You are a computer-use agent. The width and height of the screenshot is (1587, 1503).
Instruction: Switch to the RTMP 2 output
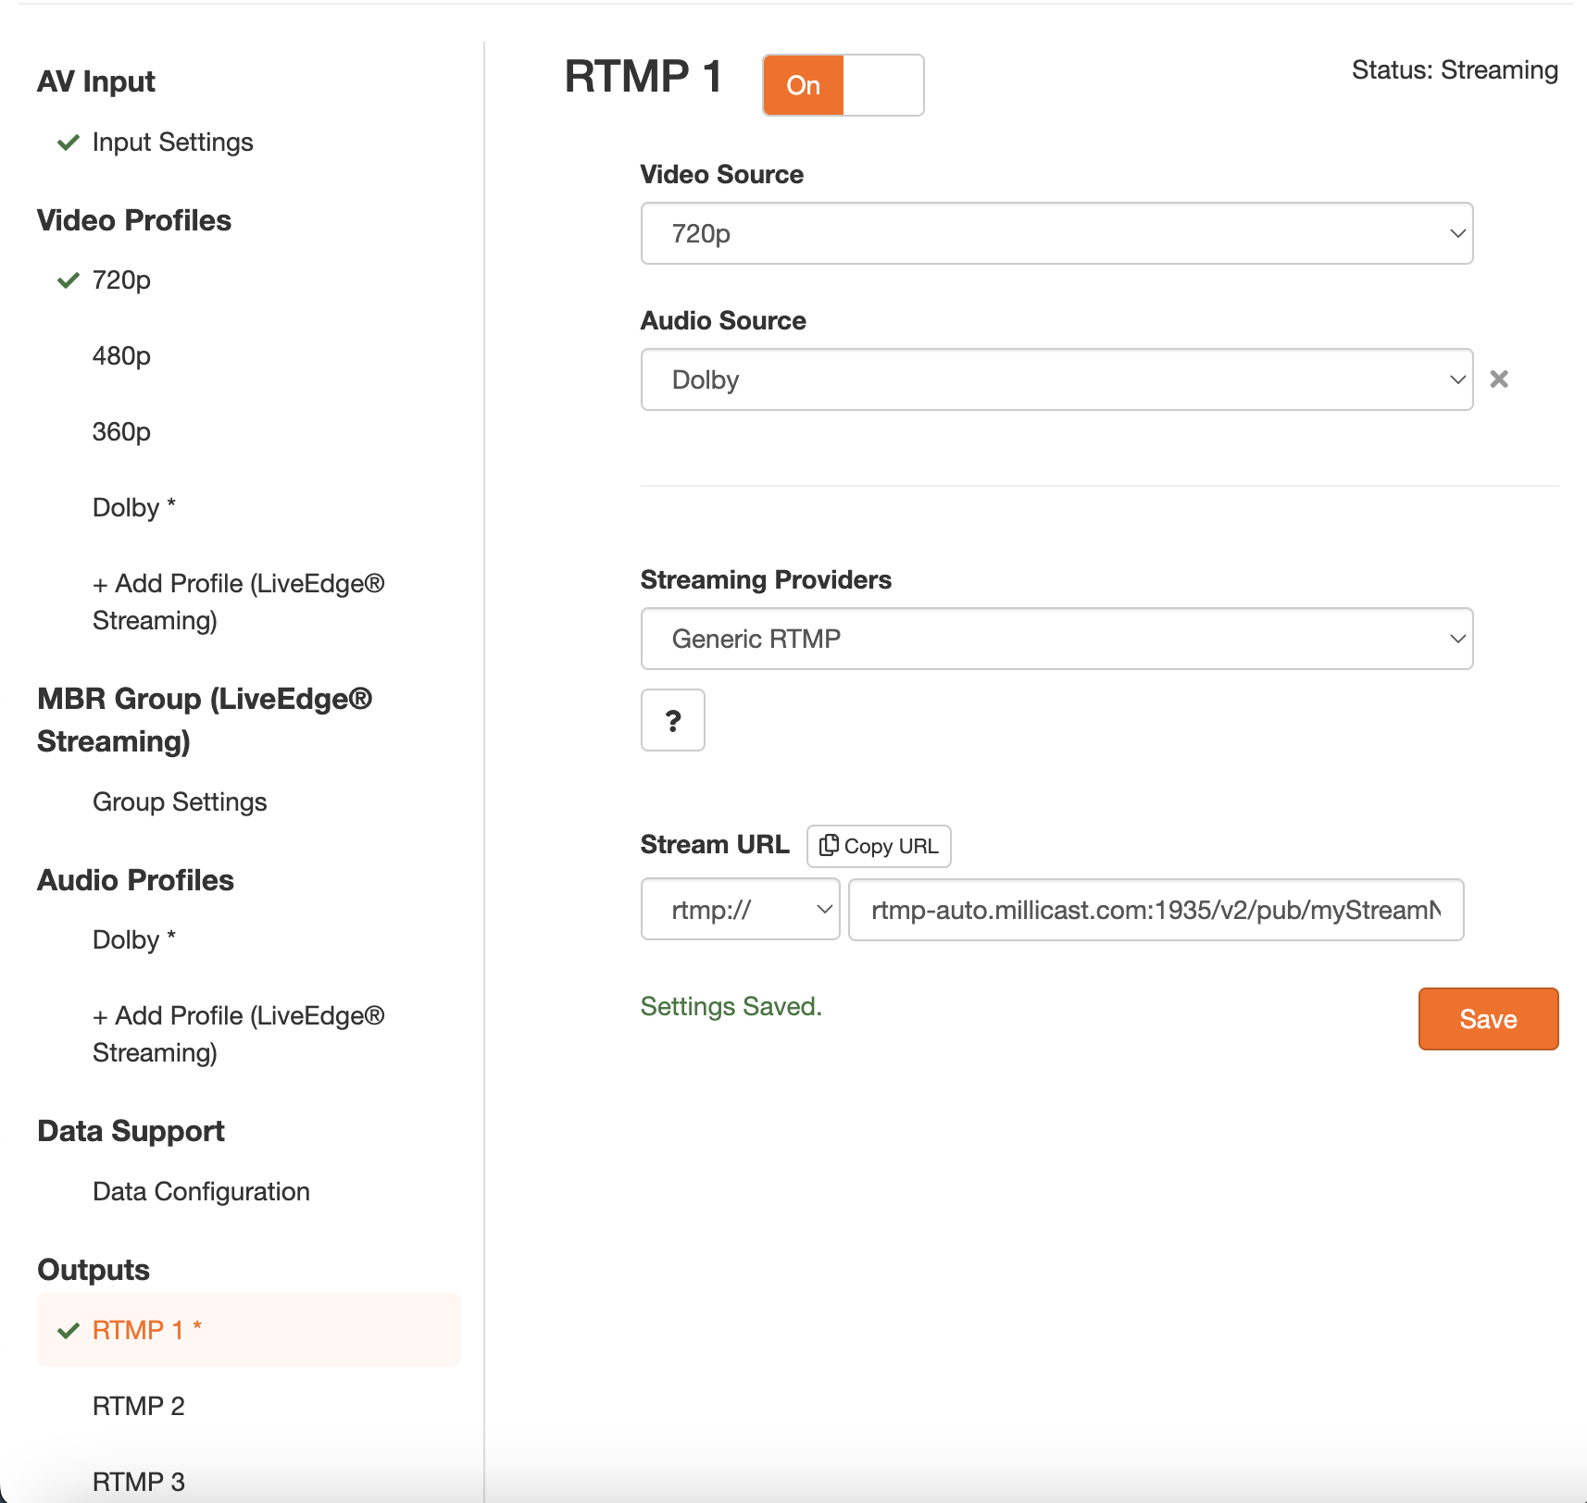(x=139, y=1407)
